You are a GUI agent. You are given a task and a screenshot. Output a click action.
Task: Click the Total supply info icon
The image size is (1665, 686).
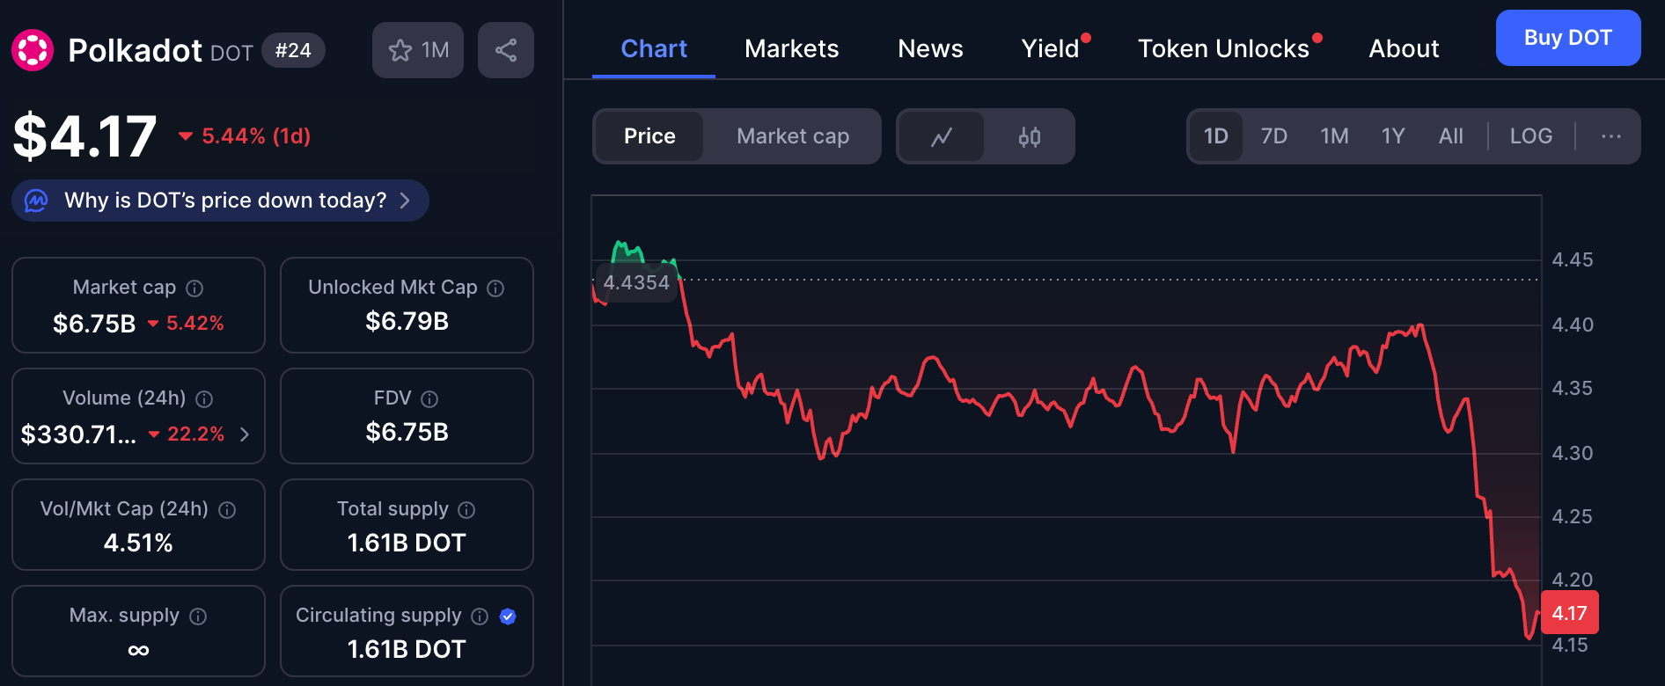point(467,510)
